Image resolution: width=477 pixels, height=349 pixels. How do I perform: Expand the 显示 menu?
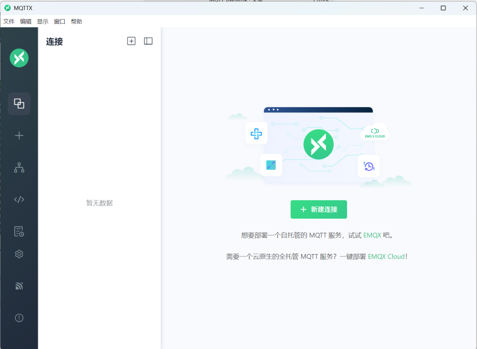coord(43,21)
